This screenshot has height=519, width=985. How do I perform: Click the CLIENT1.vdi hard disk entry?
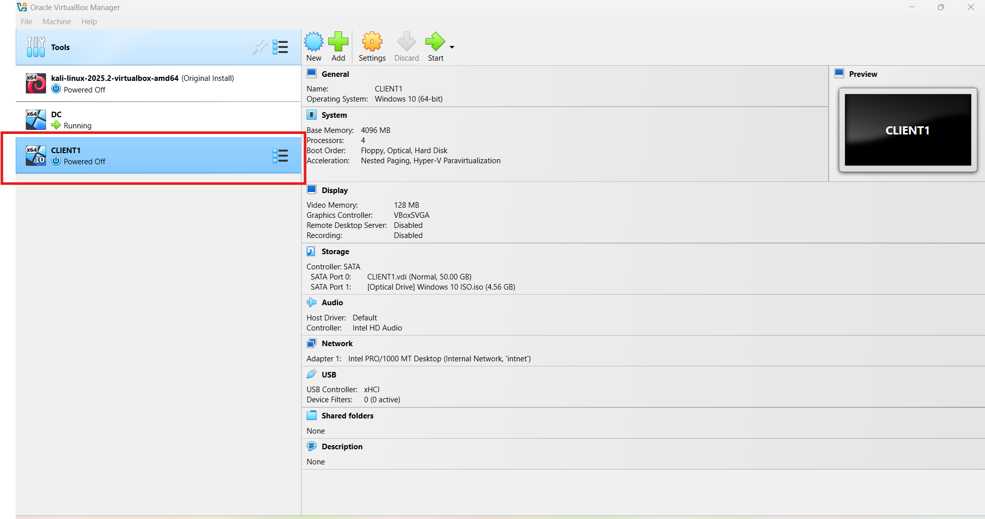coord(419,276)
